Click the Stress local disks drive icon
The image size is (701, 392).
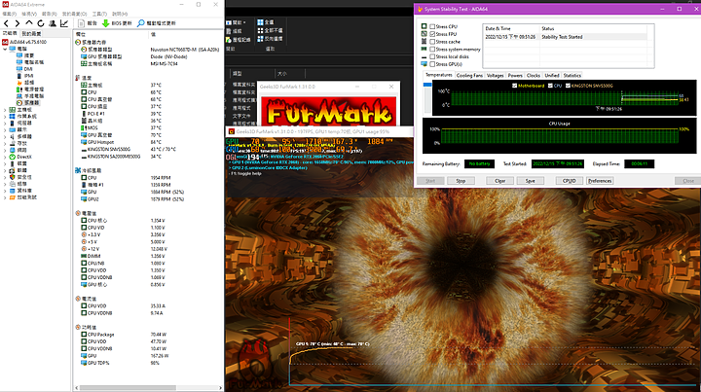pyautogui.click(x=424, y=57)
